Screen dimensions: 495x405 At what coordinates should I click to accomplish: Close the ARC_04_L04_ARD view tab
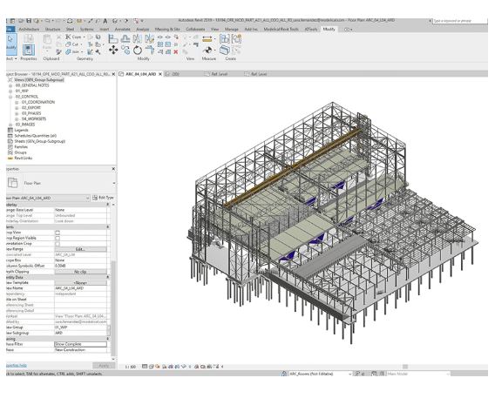160,74
